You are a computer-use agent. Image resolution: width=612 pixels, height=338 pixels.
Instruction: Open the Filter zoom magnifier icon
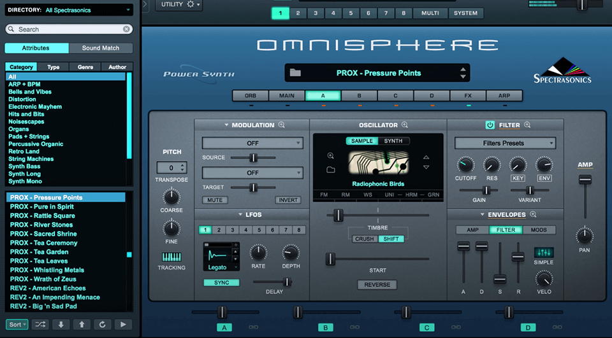point(527,125)
